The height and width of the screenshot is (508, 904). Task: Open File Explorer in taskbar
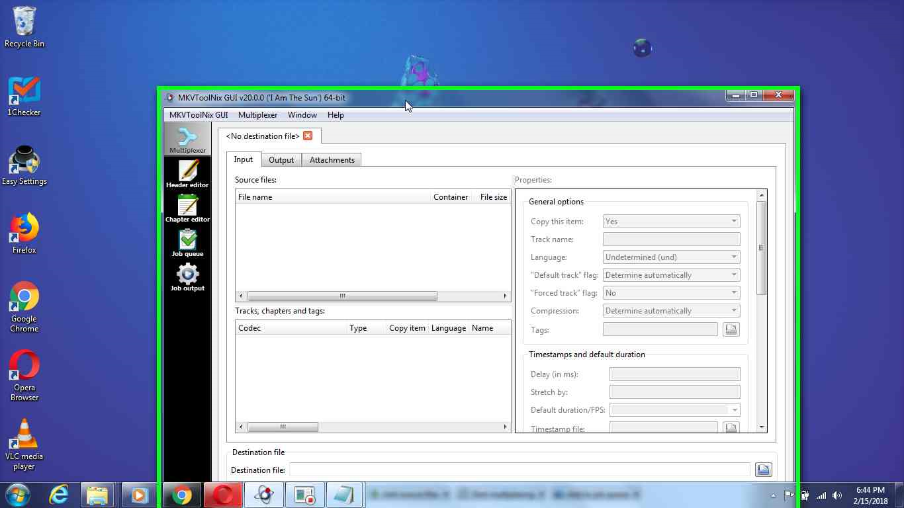click(x=97, y=495)
